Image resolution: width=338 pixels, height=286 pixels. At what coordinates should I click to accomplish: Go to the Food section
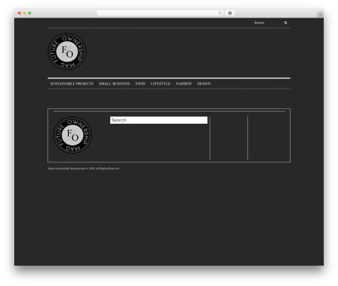(141, 84)
